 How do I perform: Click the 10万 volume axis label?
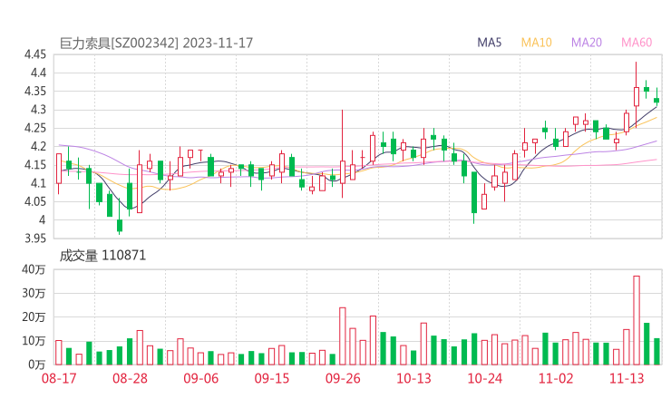[34, 340]
